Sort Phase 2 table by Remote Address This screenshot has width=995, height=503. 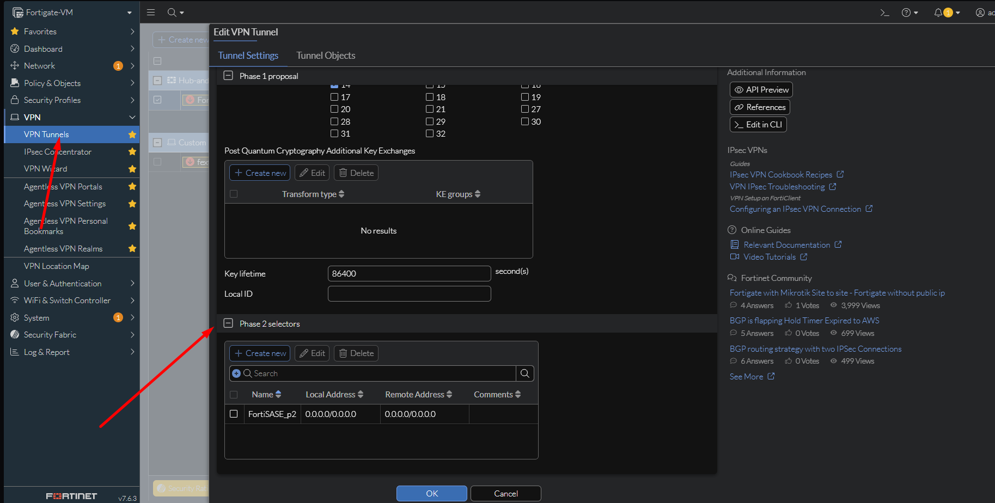tap(449, 394)
